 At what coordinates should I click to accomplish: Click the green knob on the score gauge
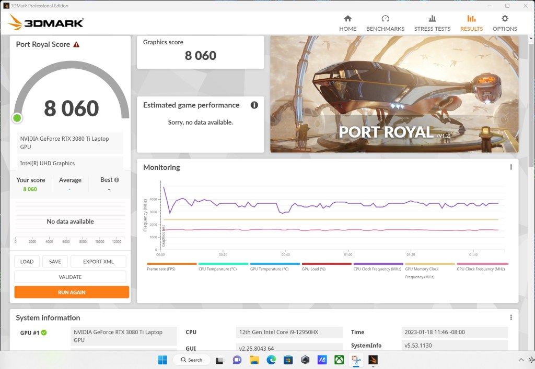click(x=16, y=118)
